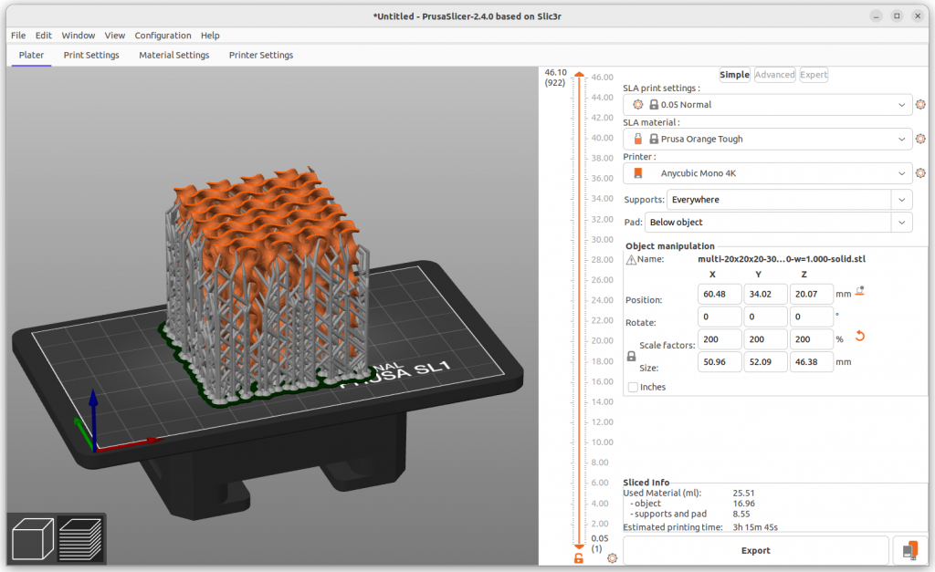Open the Help menu
This screenshot has width=935, height=572.
pos(210,36)
